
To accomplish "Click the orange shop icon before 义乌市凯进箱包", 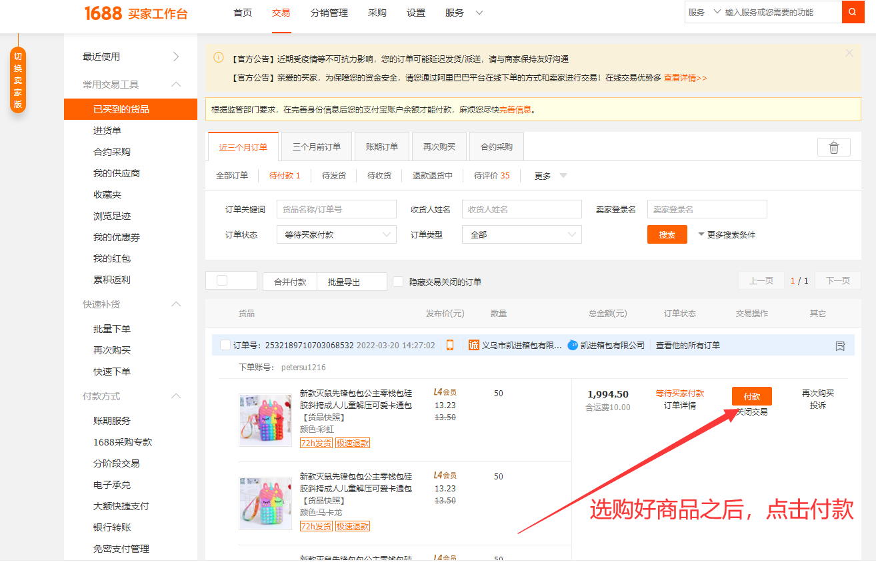I will pos(474,345).
